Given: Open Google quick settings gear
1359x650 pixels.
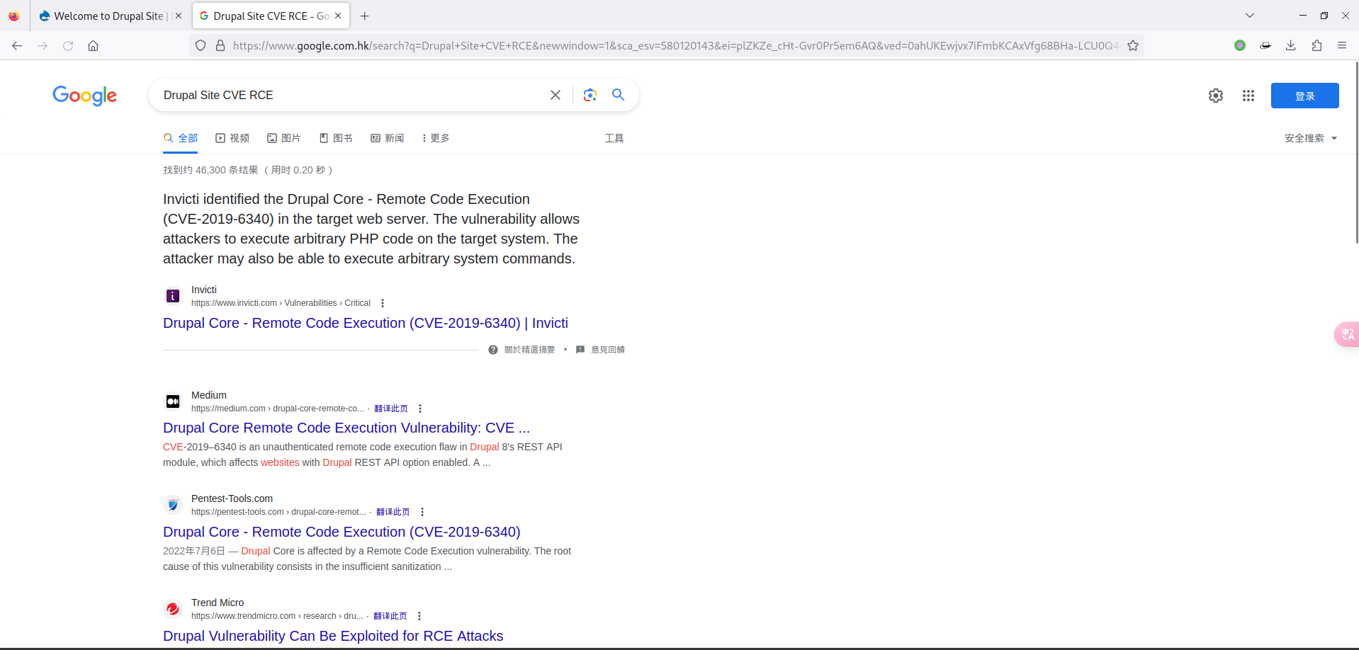Looking at the screenshot, I should [x=1216, y=96].
